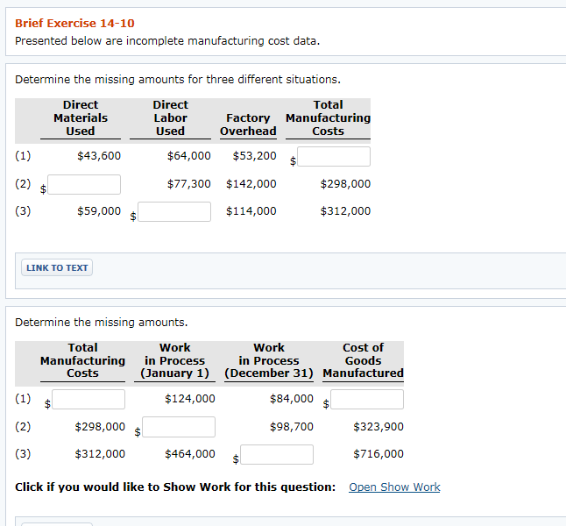Select the $114,000 factory overhead value
The image size is (566, 526).
pyautogui.click(x=251, y=211)
